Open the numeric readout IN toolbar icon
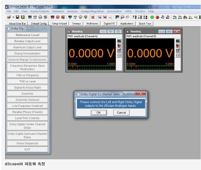Screen dimensions: 201x170 (70, 17)
